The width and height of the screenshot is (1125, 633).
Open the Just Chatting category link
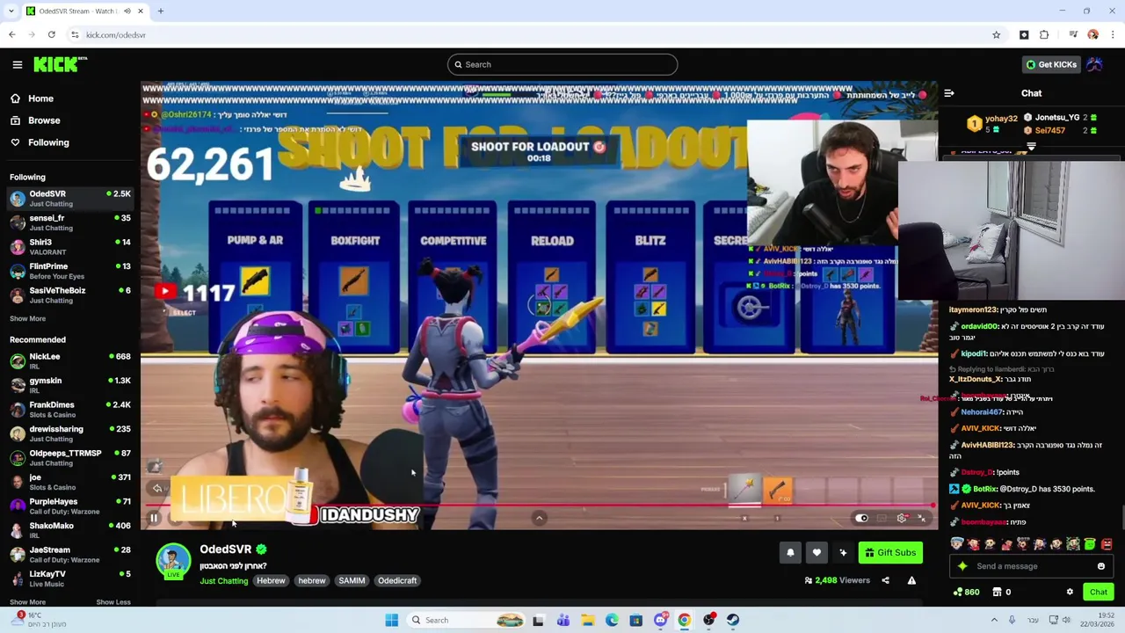pyautogui.click(x=223, y=580)
